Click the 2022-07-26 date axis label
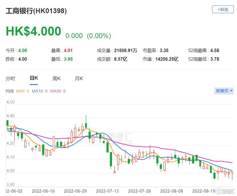The image size is (237, 196). point(139,191)
